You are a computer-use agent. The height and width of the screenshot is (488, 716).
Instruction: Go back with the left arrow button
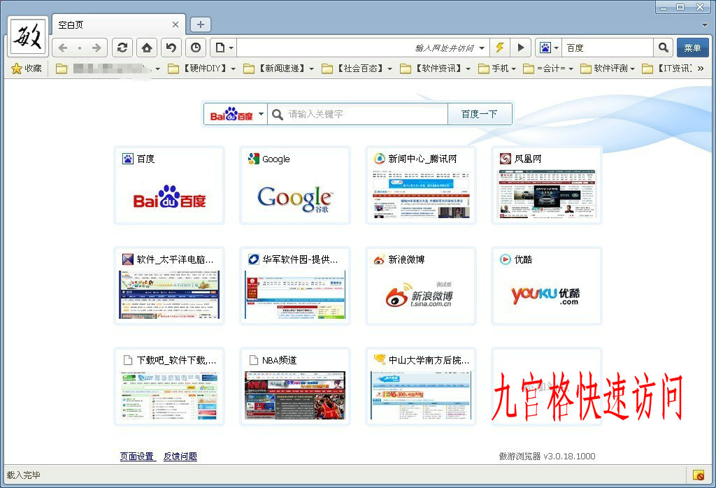(63, 48)
